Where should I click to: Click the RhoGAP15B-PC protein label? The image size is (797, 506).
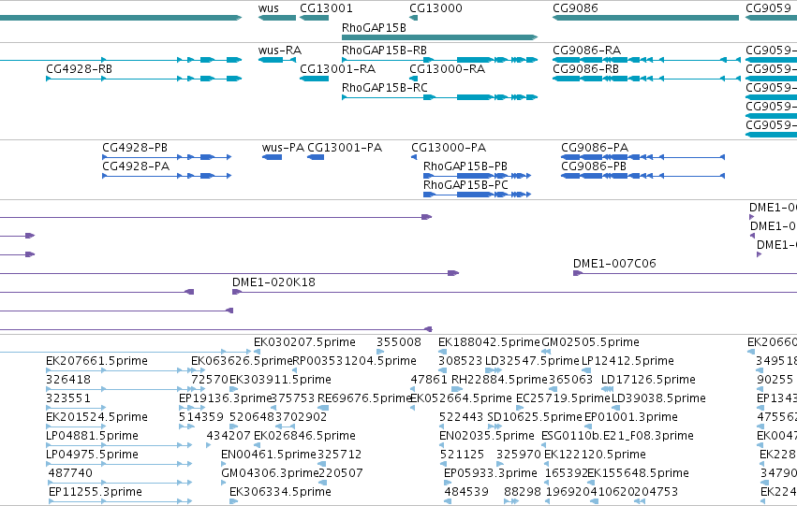click(465, 185)
